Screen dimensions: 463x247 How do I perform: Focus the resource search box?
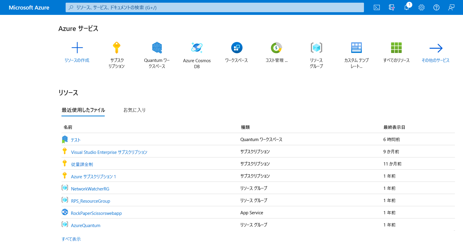pos(215,7)
